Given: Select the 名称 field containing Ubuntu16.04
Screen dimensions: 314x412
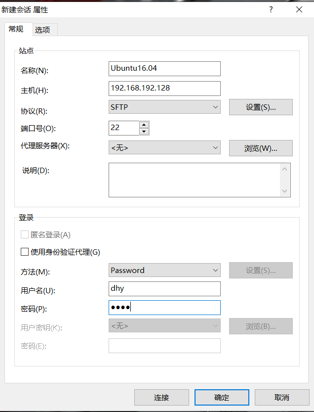Looking at the screenshot, I should pyautogui.click(x=163, y=68).
